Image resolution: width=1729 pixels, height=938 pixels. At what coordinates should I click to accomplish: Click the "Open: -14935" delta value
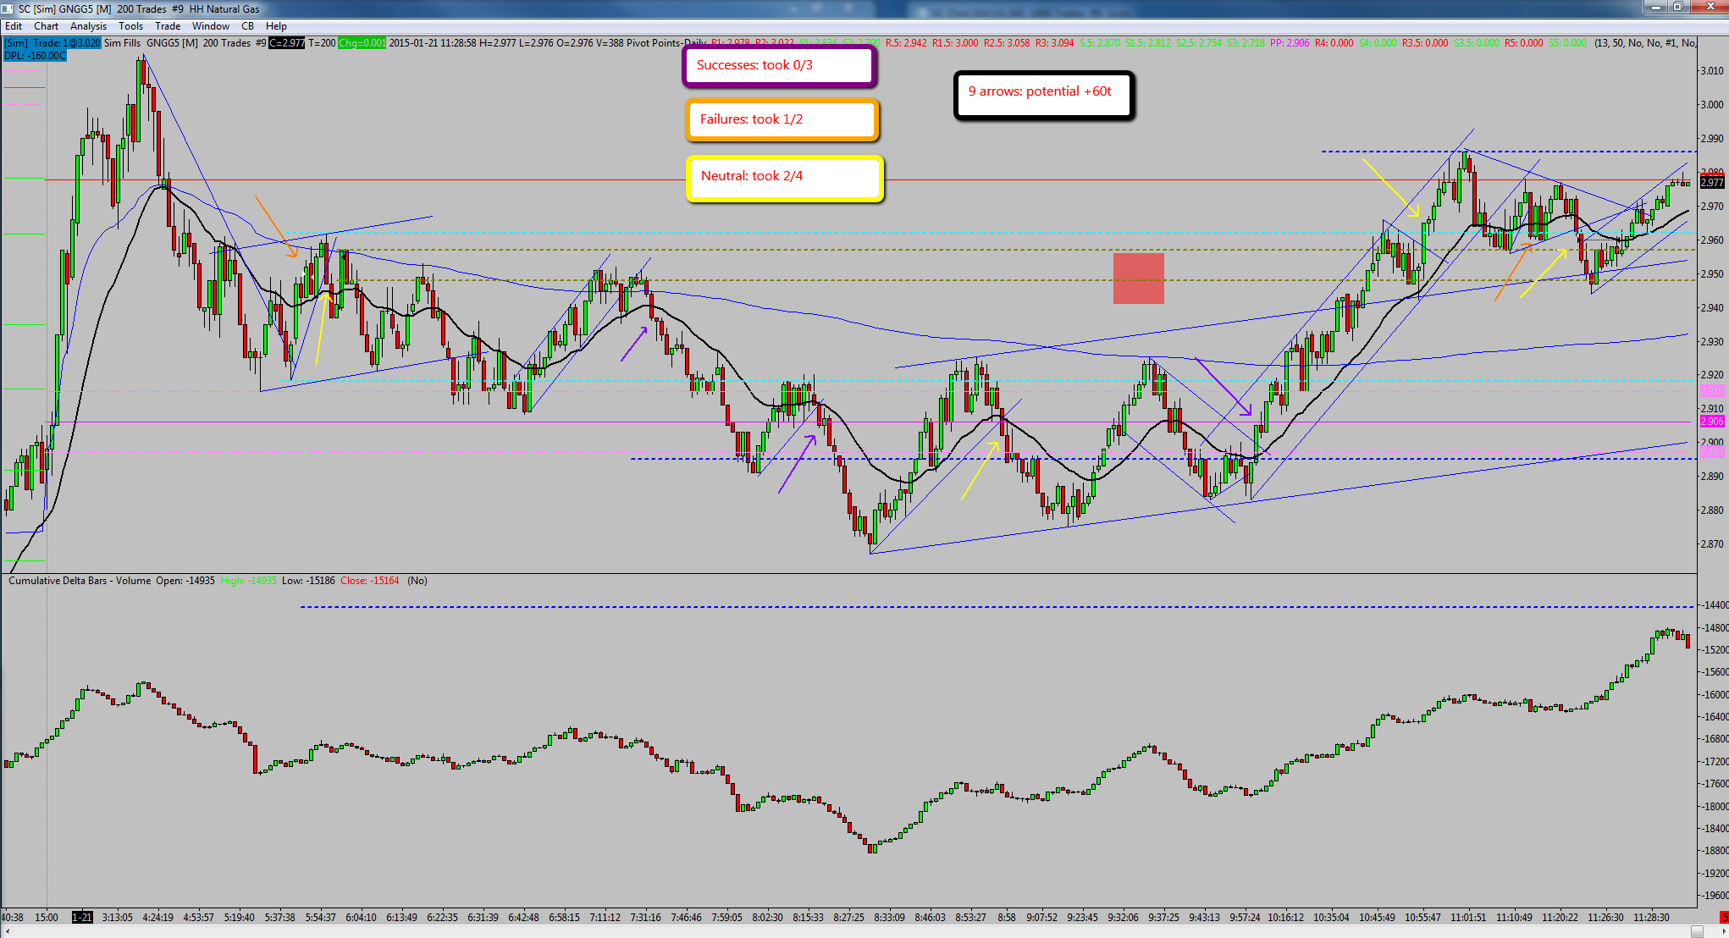185,581
